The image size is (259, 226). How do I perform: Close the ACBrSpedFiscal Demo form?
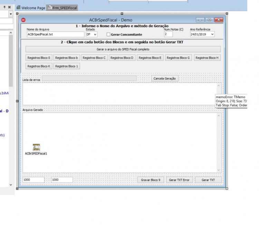click(x=219, y=20)
